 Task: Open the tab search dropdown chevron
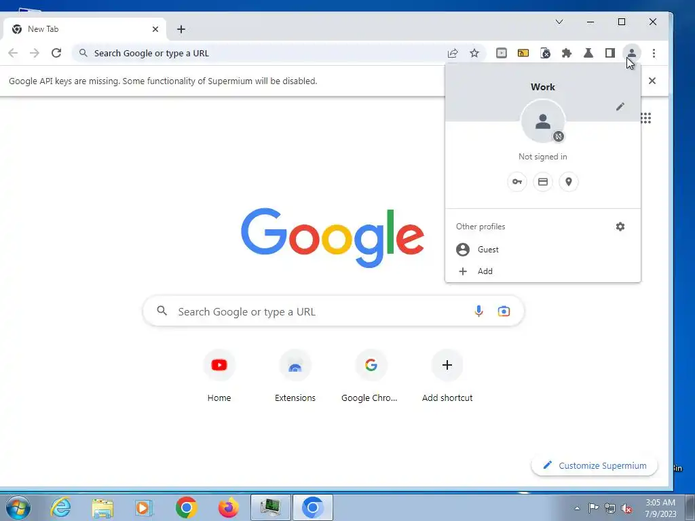coord(559,22)
